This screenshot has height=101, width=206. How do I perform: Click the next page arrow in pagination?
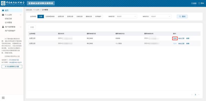(199, 95)
